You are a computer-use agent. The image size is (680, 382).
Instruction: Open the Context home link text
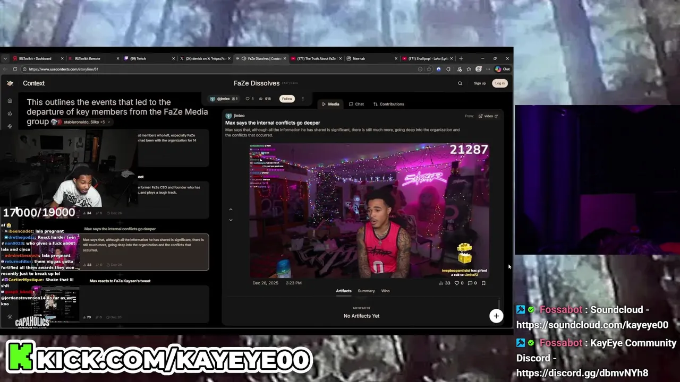click(33, 83)
